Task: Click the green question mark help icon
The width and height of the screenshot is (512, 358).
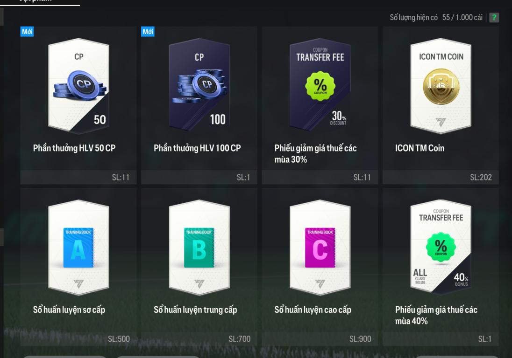Action: click(494, 18)
